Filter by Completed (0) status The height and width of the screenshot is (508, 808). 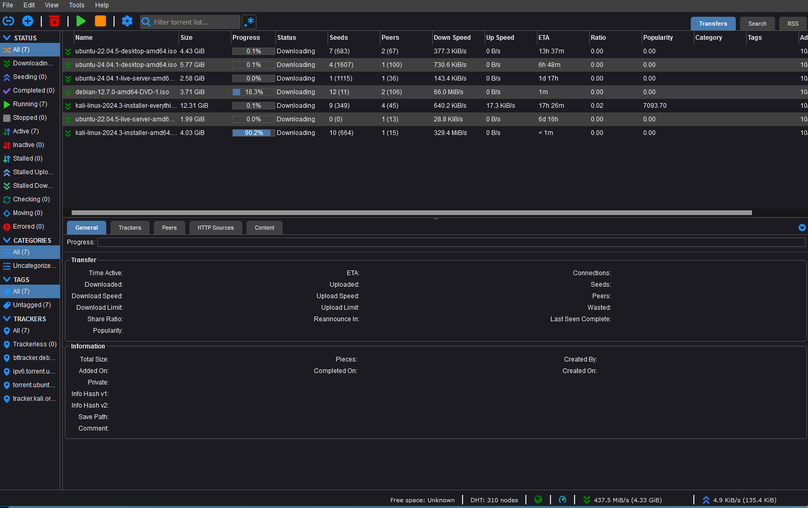(30, 91)
